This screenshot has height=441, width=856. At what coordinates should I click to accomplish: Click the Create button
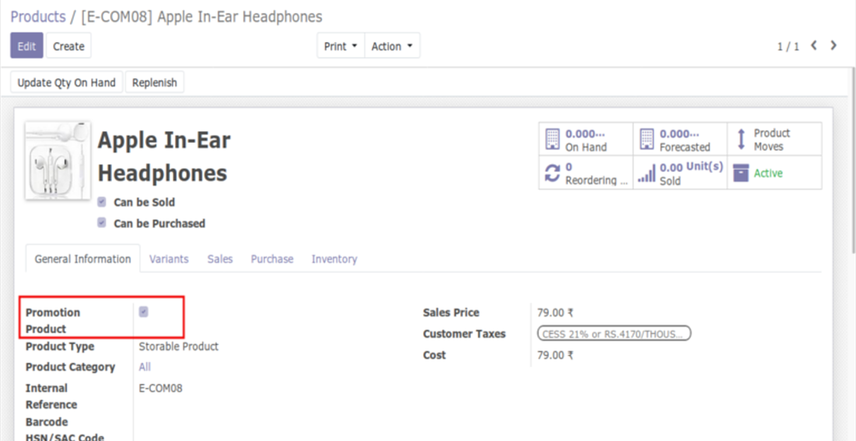point(69,46)
